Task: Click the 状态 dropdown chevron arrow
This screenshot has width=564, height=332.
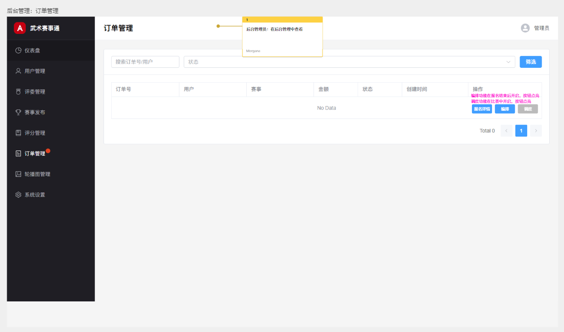Action: [509, 62]
